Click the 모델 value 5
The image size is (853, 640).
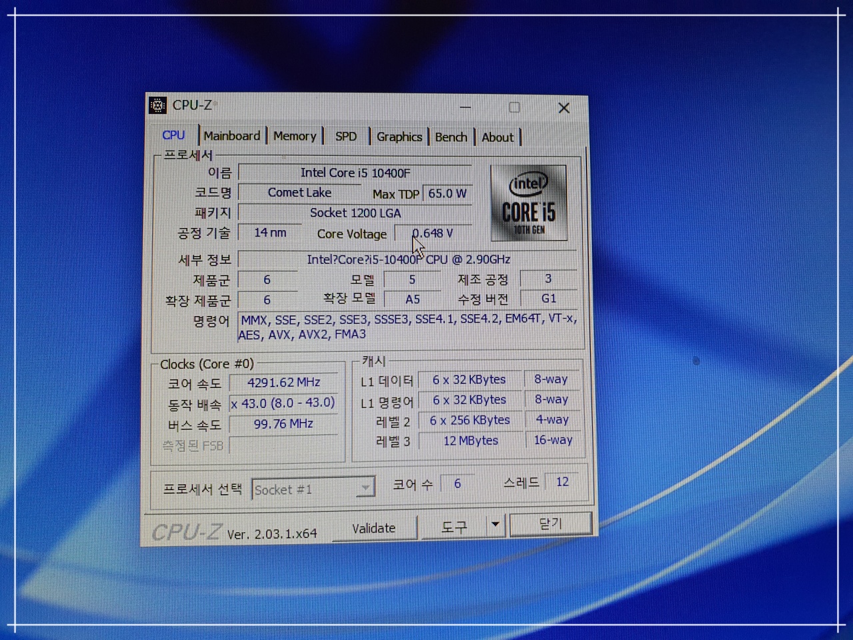(x=412, y=279)
